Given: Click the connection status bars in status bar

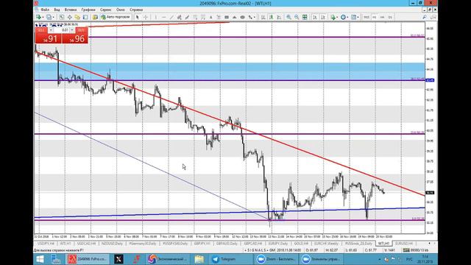Looking at the screenshot, I should tap(406, 250).
